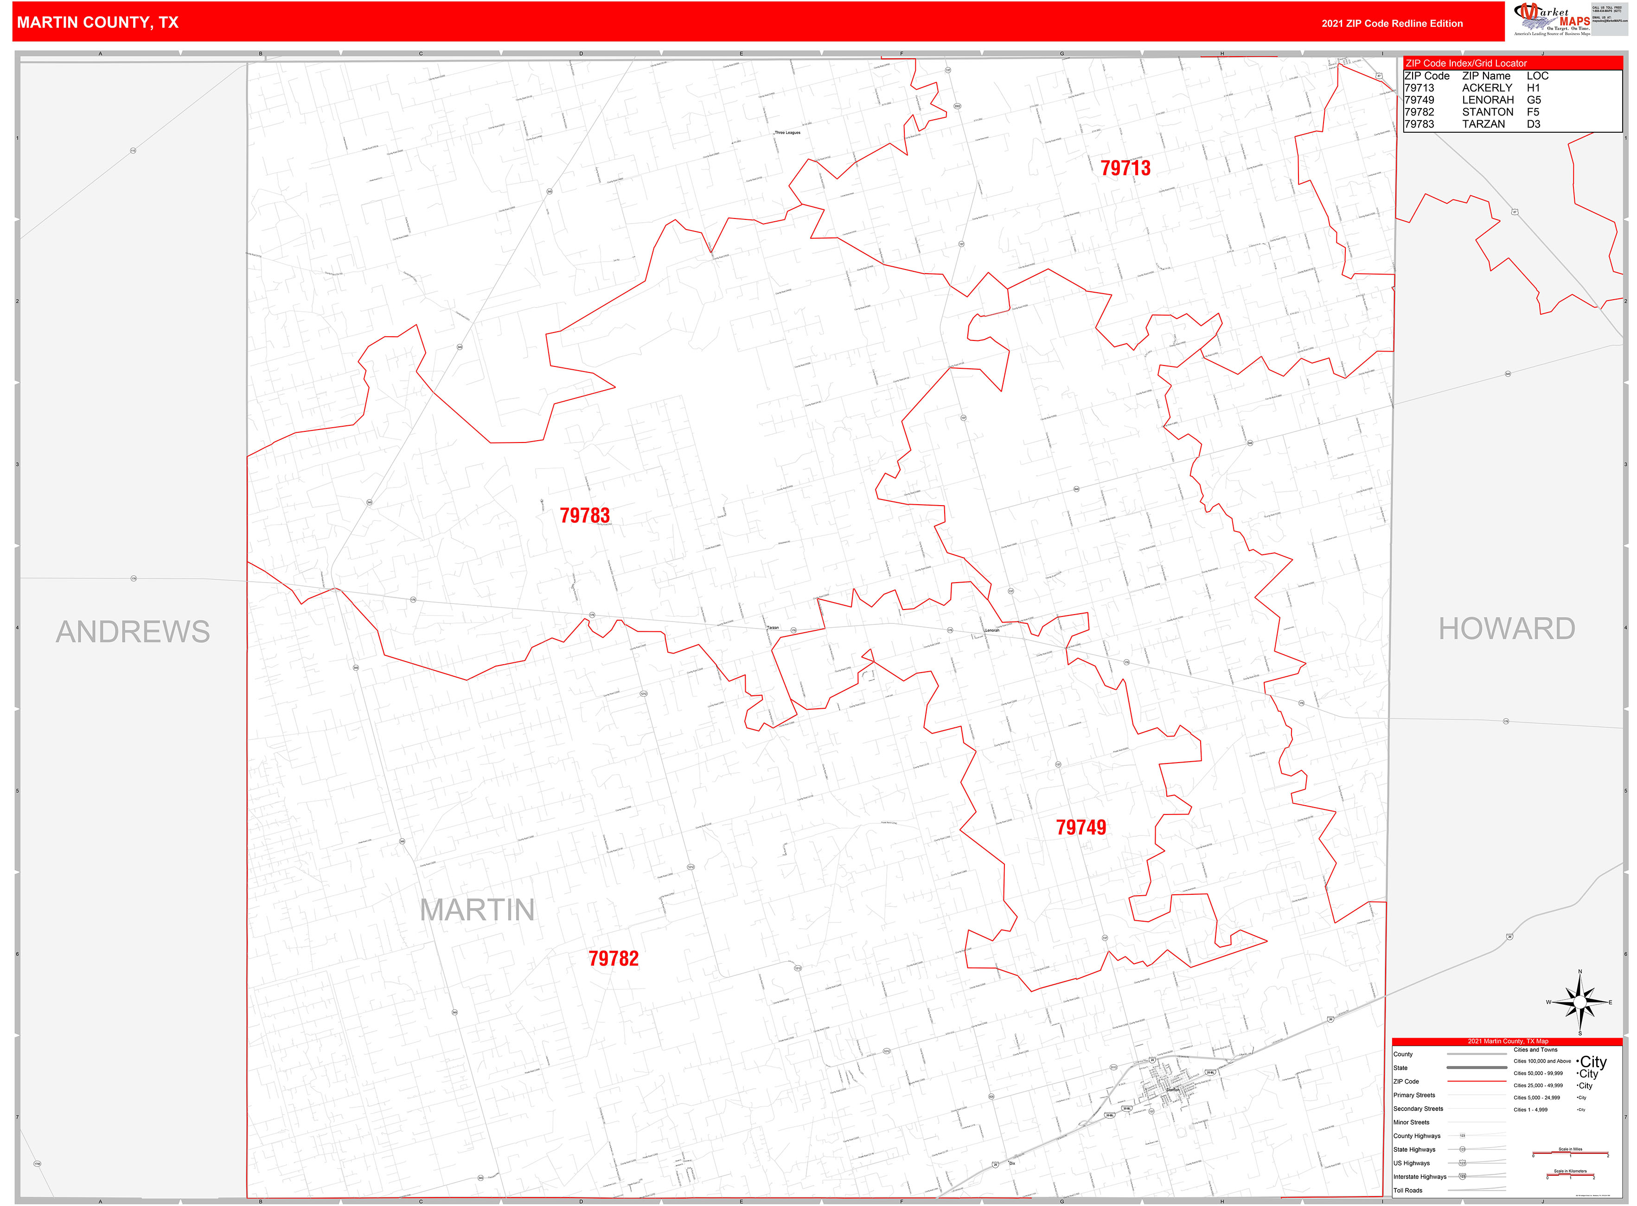Click the County Highways square symbol
The height and width of the screenshot is (1206, 1637).
pyautogui.click(x=1463, y=1135)
